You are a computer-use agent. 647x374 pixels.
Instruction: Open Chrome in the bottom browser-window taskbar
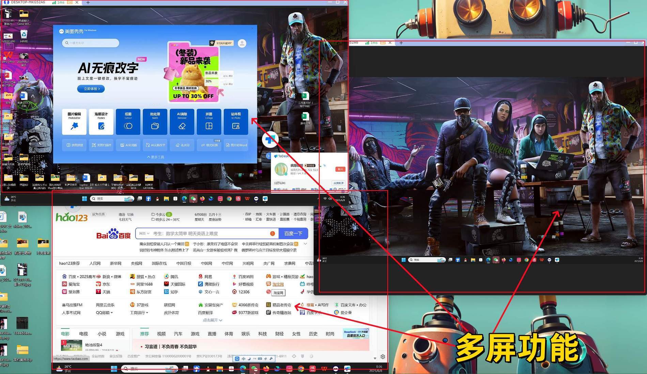[301, 369]
